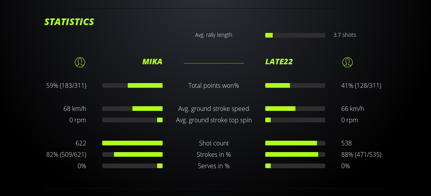431x196 pixels.
Task: Click MIKA's ground stroke speed bar
Action: 132,109
